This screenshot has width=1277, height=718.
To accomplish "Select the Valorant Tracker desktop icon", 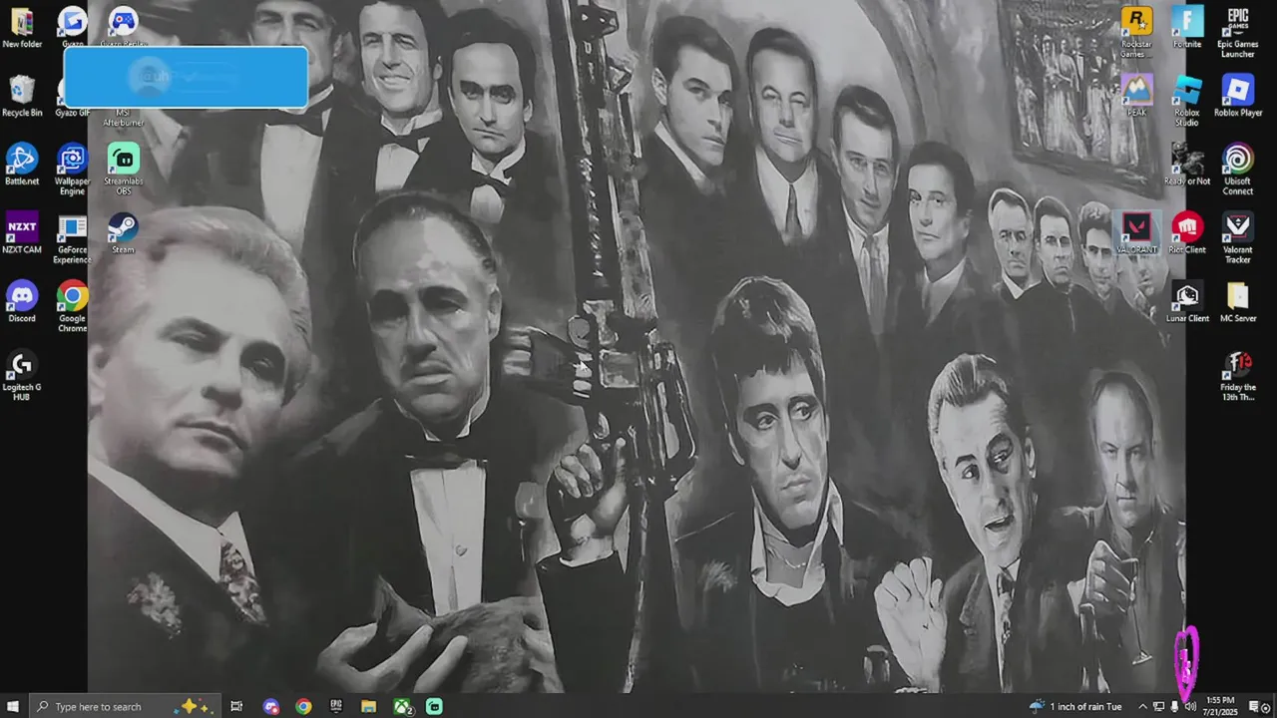I will (x=1238, y=239).
